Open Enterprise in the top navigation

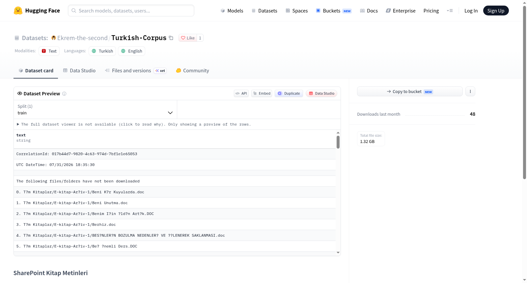pos(401,11)
